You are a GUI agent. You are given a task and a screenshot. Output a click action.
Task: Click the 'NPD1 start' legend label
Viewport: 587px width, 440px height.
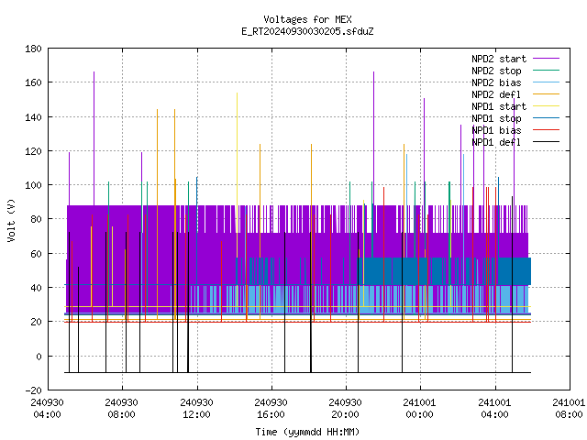pyautogui.click(x=499, y=106)
